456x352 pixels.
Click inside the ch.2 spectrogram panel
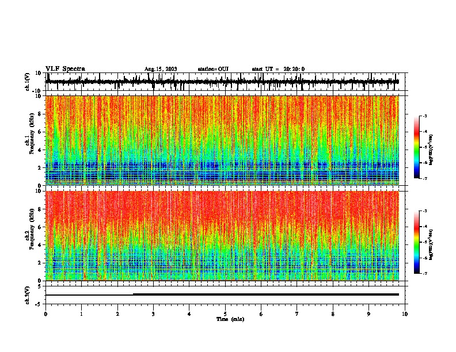(222, 236)
